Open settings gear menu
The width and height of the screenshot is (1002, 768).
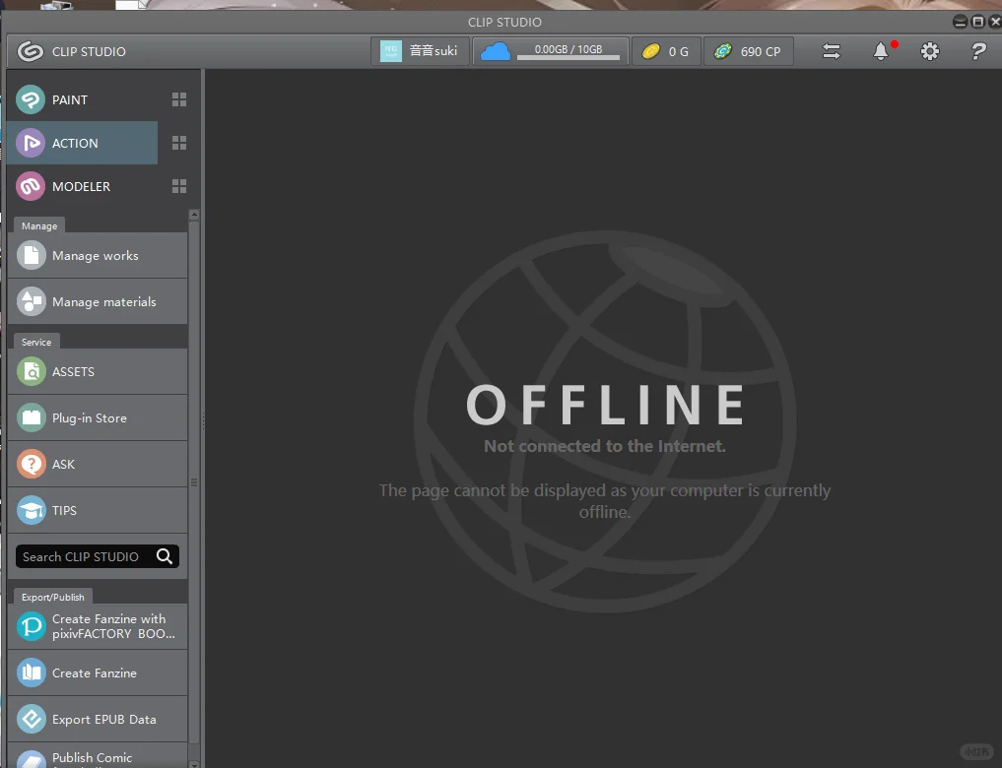(930, 51)
